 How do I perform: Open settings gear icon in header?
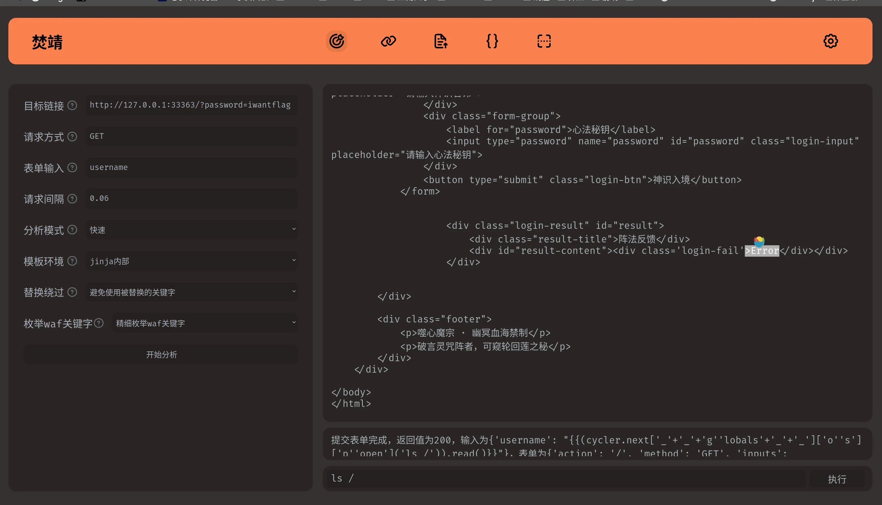point(830,41)
